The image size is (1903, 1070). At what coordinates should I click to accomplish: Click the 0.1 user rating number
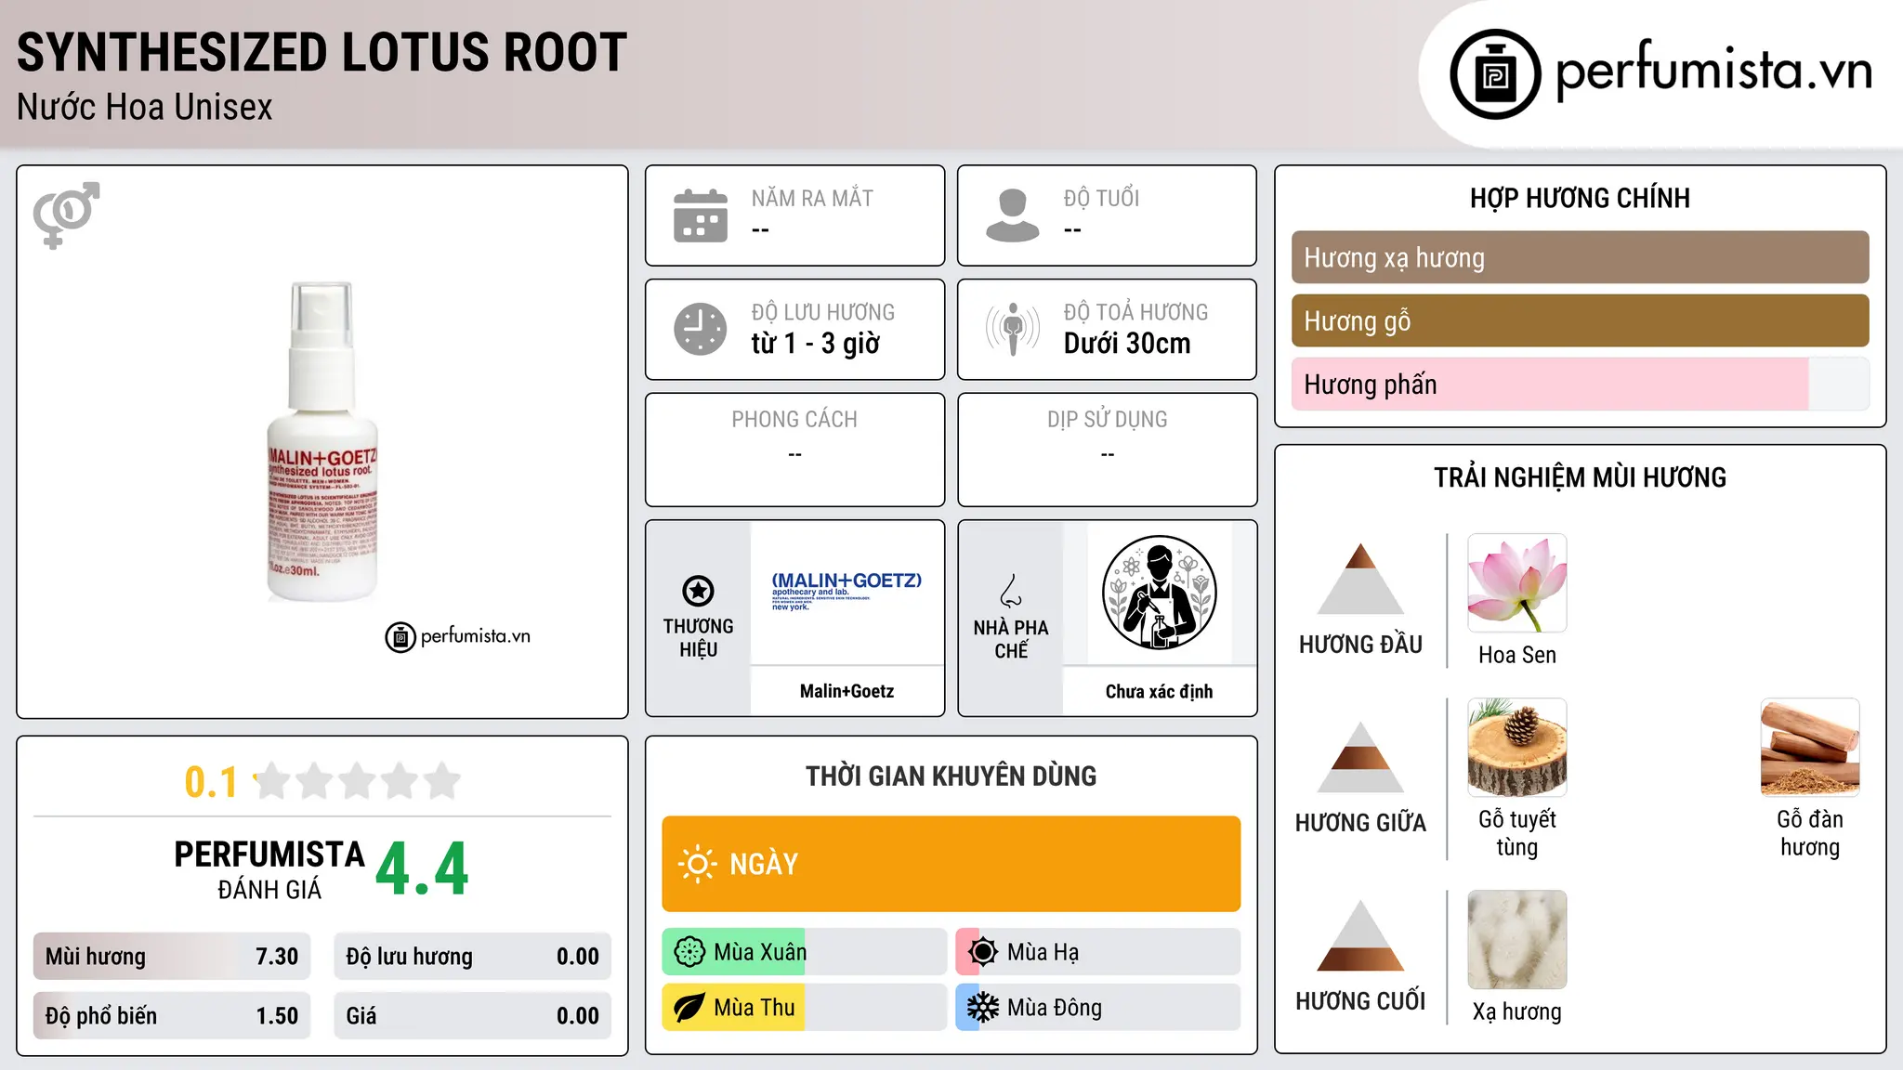[211, 782]
